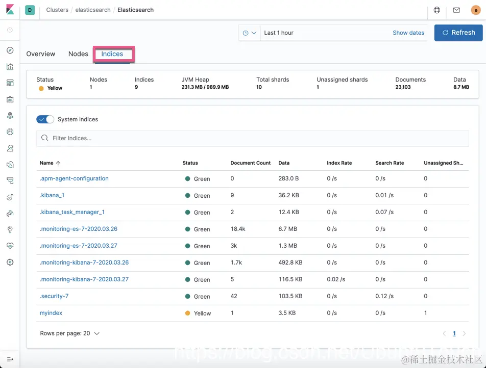Open Uptime icon in sidebar

click(x=10, y=197)
